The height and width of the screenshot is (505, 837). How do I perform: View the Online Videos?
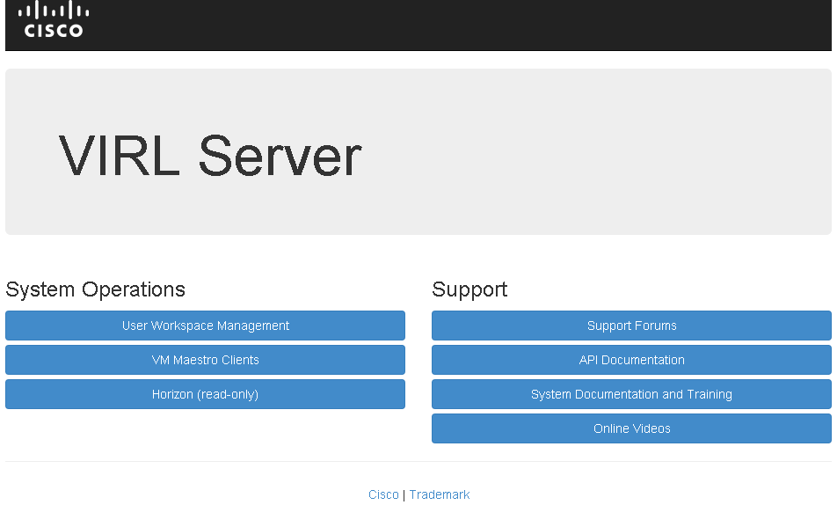pyautogui.click(x=631, y=428)
